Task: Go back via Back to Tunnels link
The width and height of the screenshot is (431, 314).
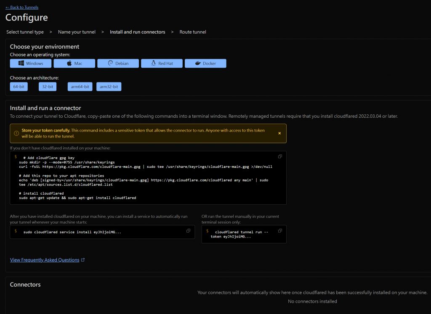Action: click(x=22, y=8)
